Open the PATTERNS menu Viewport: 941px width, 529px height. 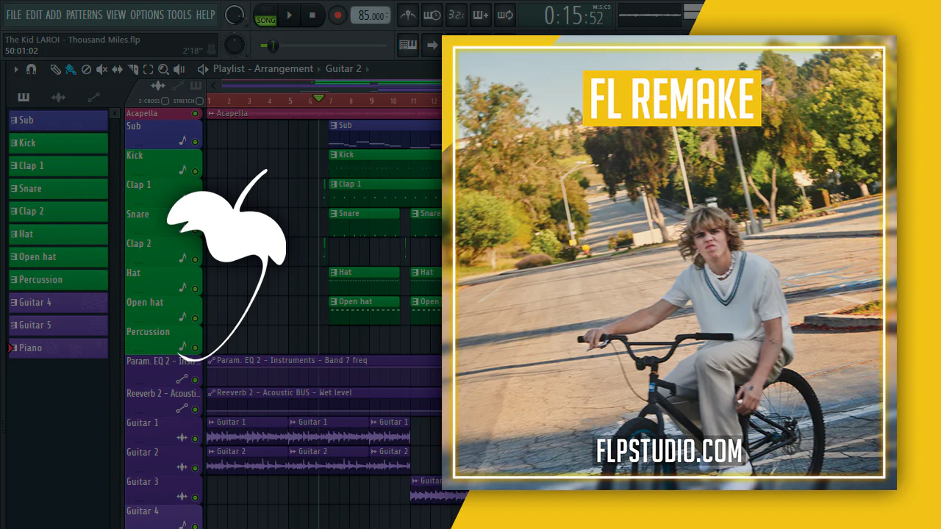point(84,15)
